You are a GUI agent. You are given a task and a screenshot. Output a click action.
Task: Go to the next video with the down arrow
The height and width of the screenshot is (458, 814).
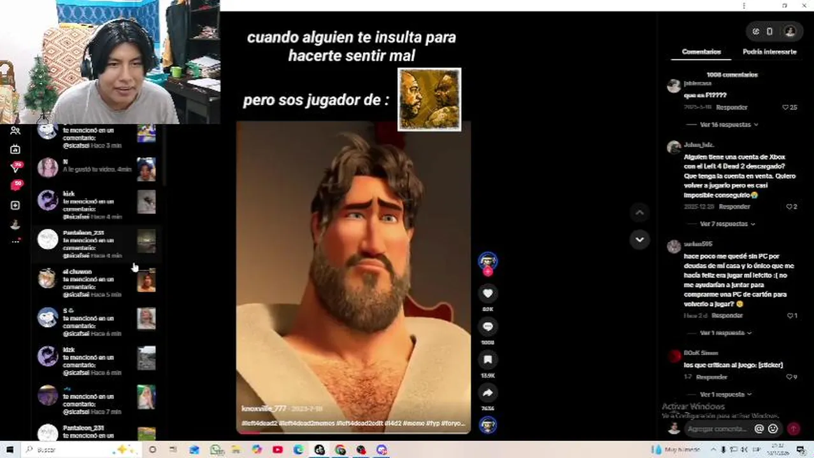[639, 239]
